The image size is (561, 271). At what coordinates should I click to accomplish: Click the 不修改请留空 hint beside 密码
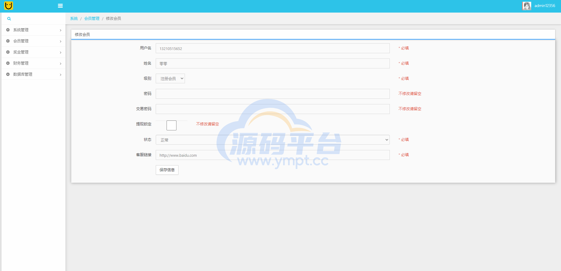(410, 94)
